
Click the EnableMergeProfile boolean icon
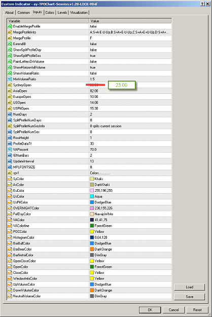click(10, 26)
